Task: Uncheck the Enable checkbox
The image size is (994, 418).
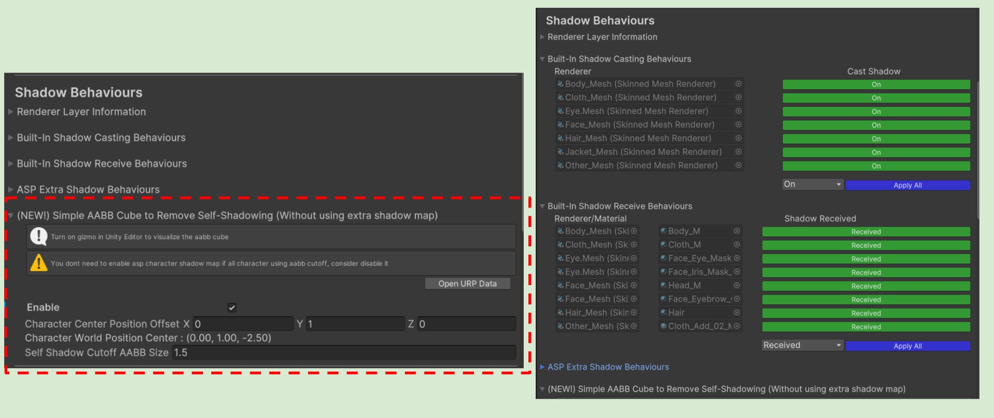Action: coord(232,308)
